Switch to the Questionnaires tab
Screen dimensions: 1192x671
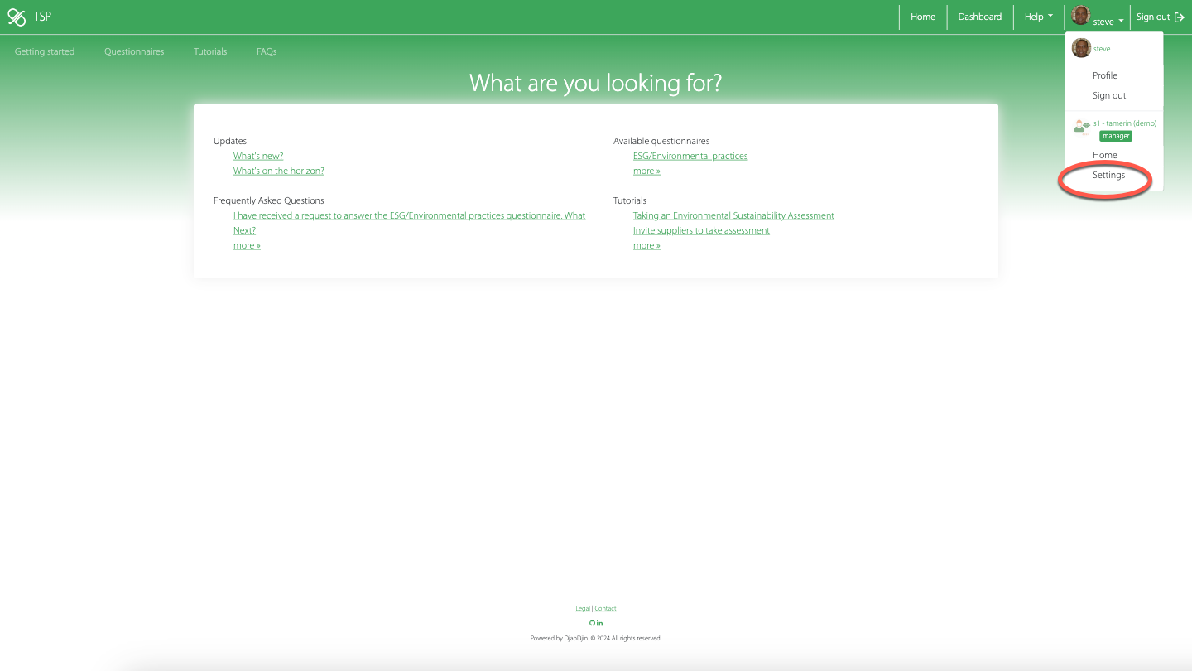tap(134, 51)
